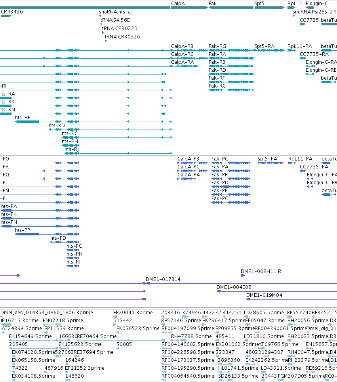Click the RpL11-RA transcript label
Screen dimensions: 337x382
300,46
